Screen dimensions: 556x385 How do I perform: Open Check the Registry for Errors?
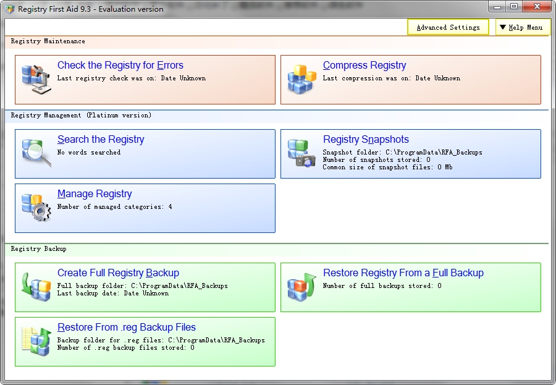pos(120,65)
